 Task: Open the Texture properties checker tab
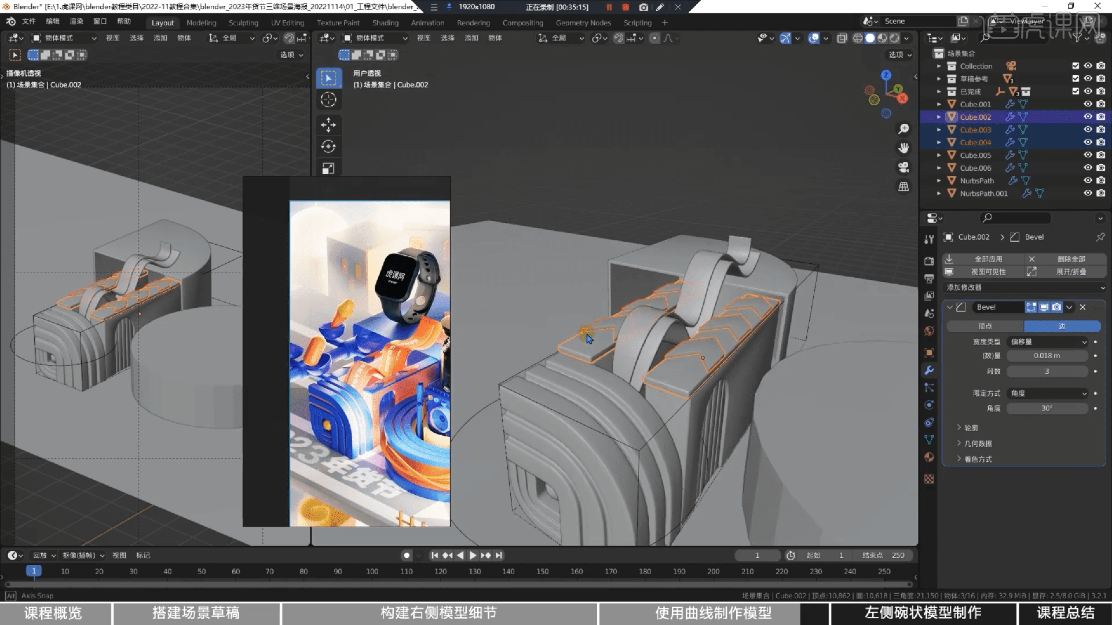[929, 479]
